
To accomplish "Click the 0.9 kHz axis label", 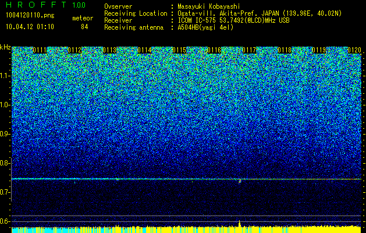I will pyautogui.click(x=5, y=134).
